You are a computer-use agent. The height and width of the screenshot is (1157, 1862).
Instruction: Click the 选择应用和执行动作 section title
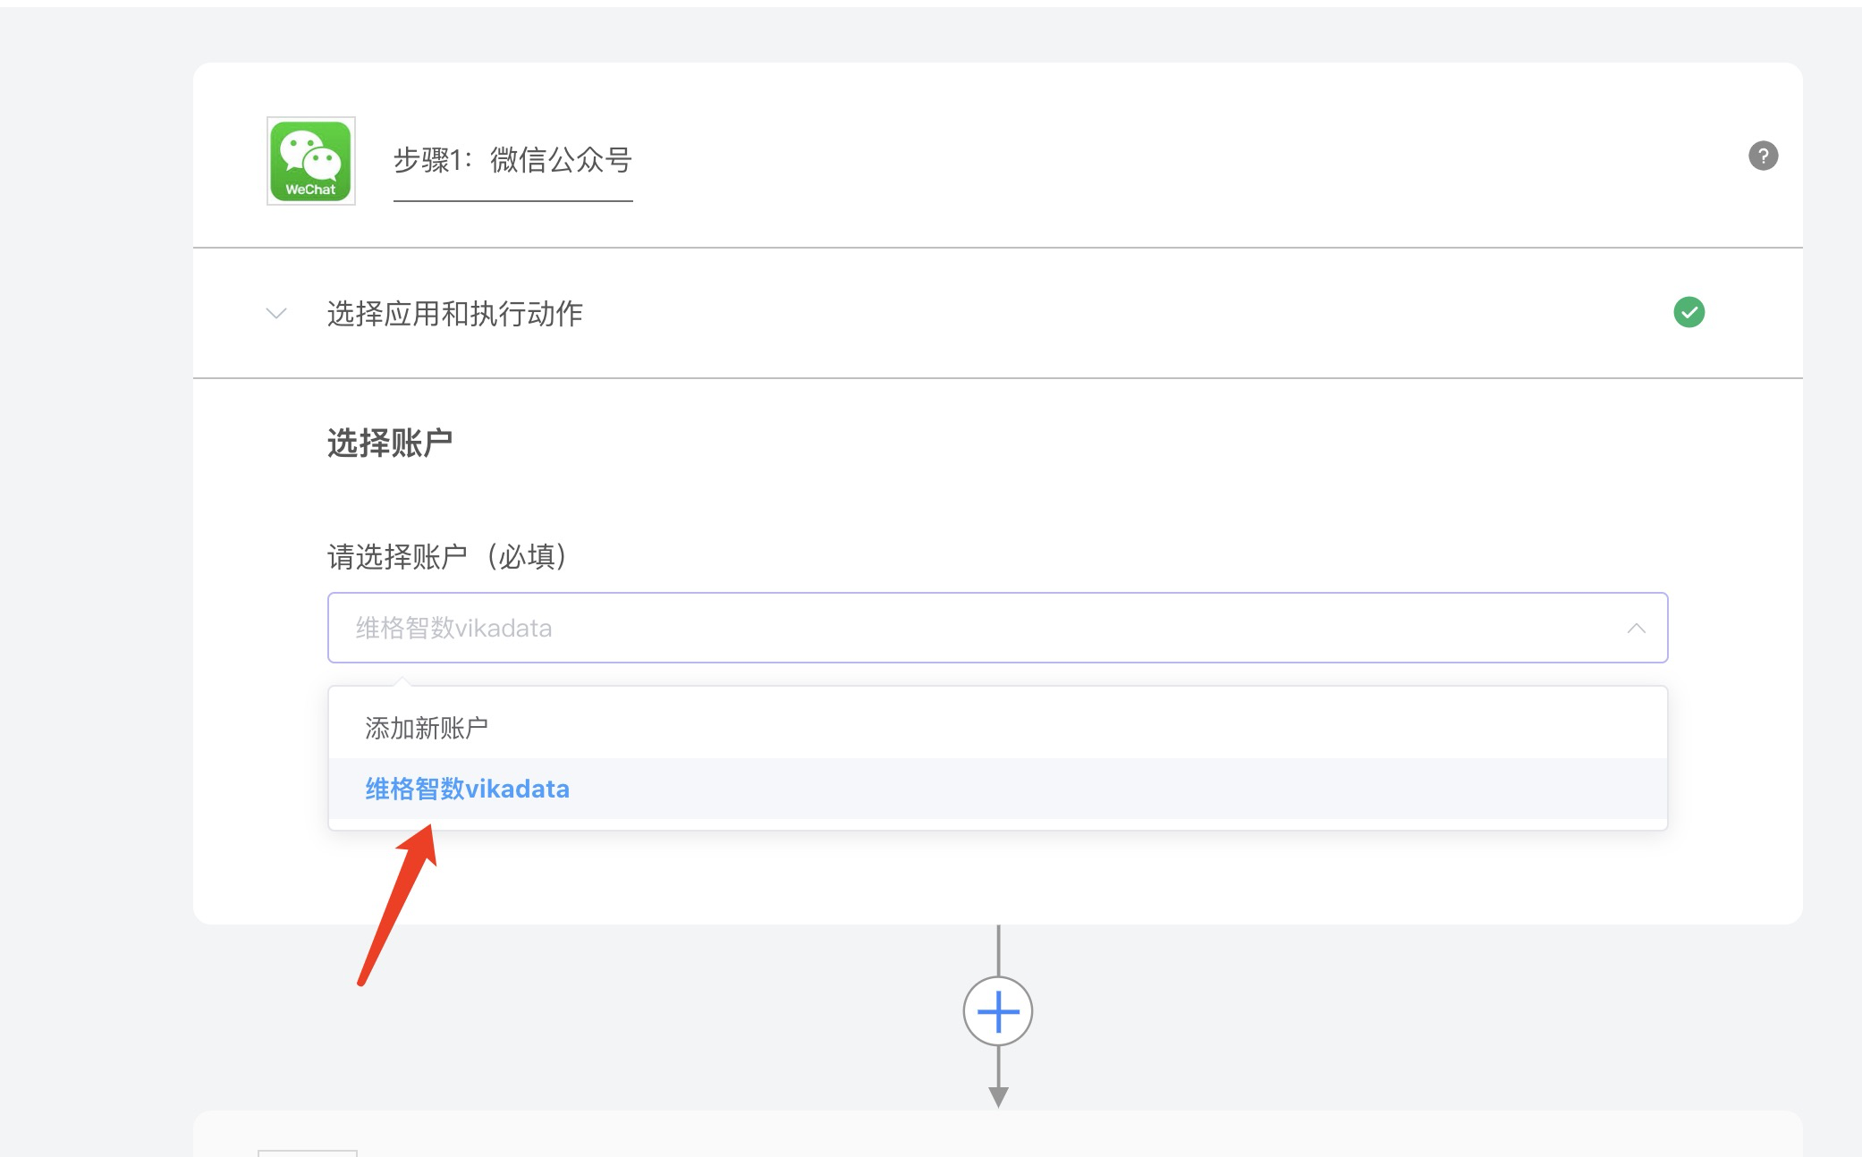[454, 314]
